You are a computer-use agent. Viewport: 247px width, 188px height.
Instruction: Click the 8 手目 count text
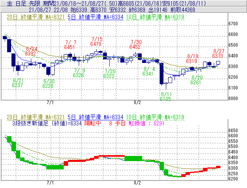117,123
